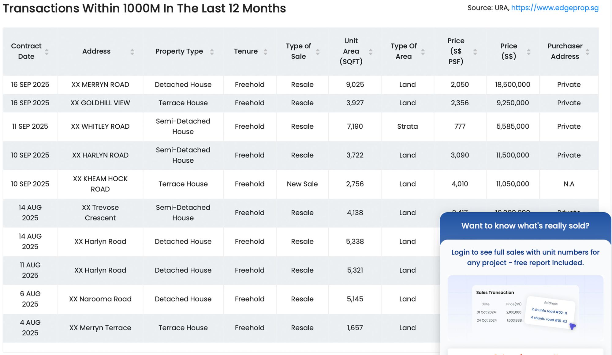
Task: Sort by Type Of Area icon
Action: pyautogui.click(x=423, y=52)
